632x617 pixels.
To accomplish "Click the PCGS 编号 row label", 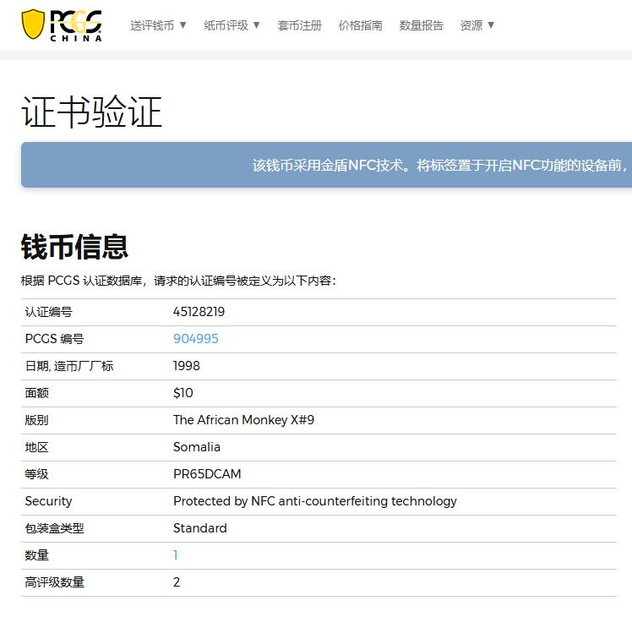I will point(54,339).
